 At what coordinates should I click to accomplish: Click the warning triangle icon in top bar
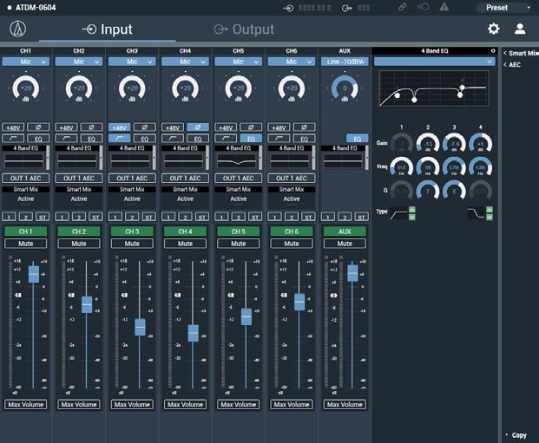pyautogui.click(x=444, y=7)
